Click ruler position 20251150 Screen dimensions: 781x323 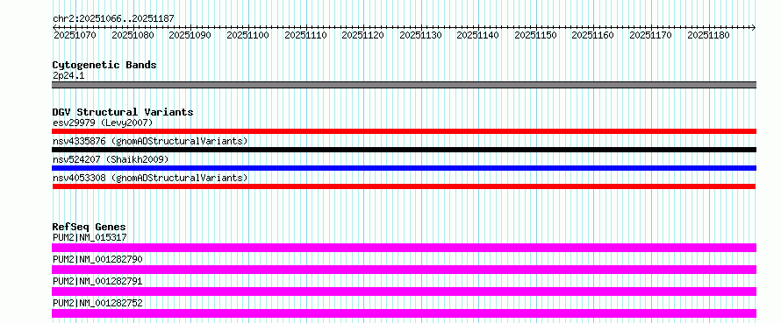click(x=536, y=35)
